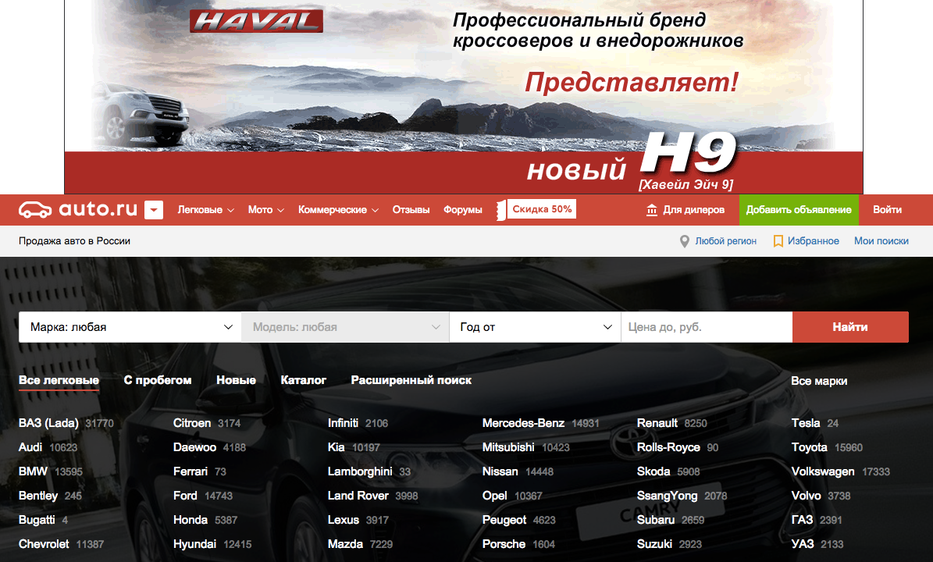
Task: Click the Скидка 50% coupon badge
Action: point(541,209)
